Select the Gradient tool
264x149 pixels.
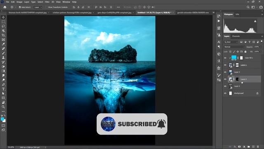tap(3, 71)
